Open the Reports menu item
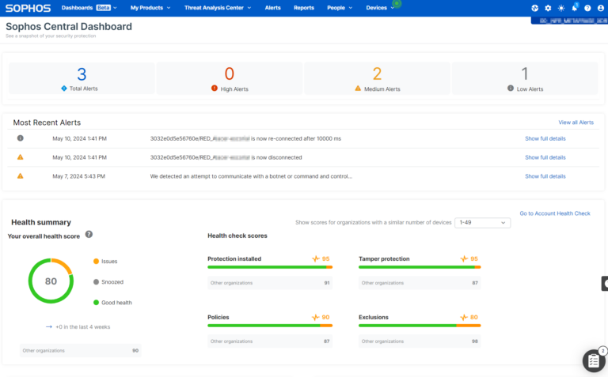Image resolution: width=608 pixels, height=377 pixels. 304,8
